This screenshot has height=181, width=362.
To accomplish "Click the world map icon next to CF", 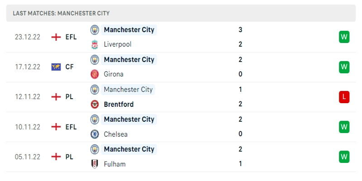I will pos(56,67).
